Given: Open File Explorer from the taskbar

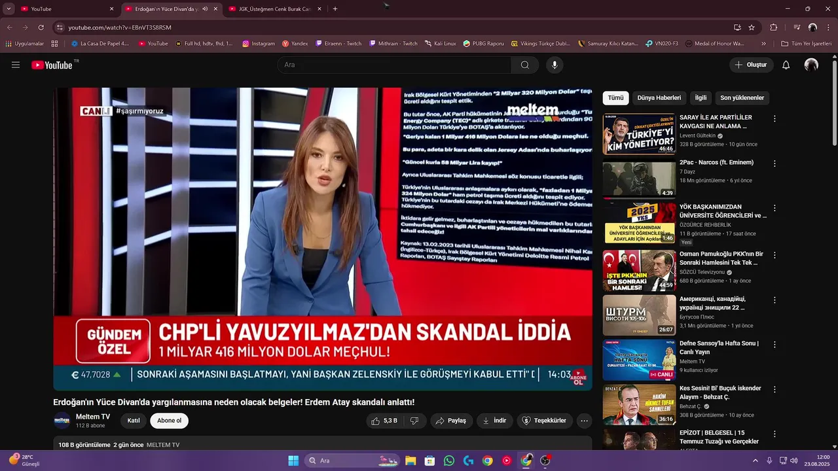Looking at the screenshot, I should pos(410,461).
